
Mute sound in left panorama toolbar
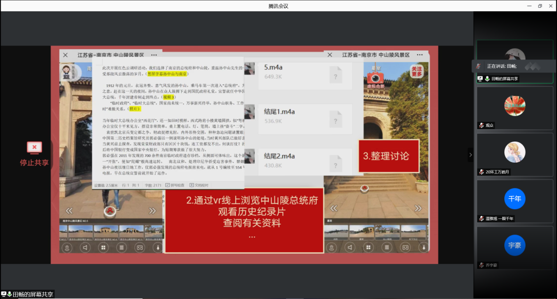(85, 247)
